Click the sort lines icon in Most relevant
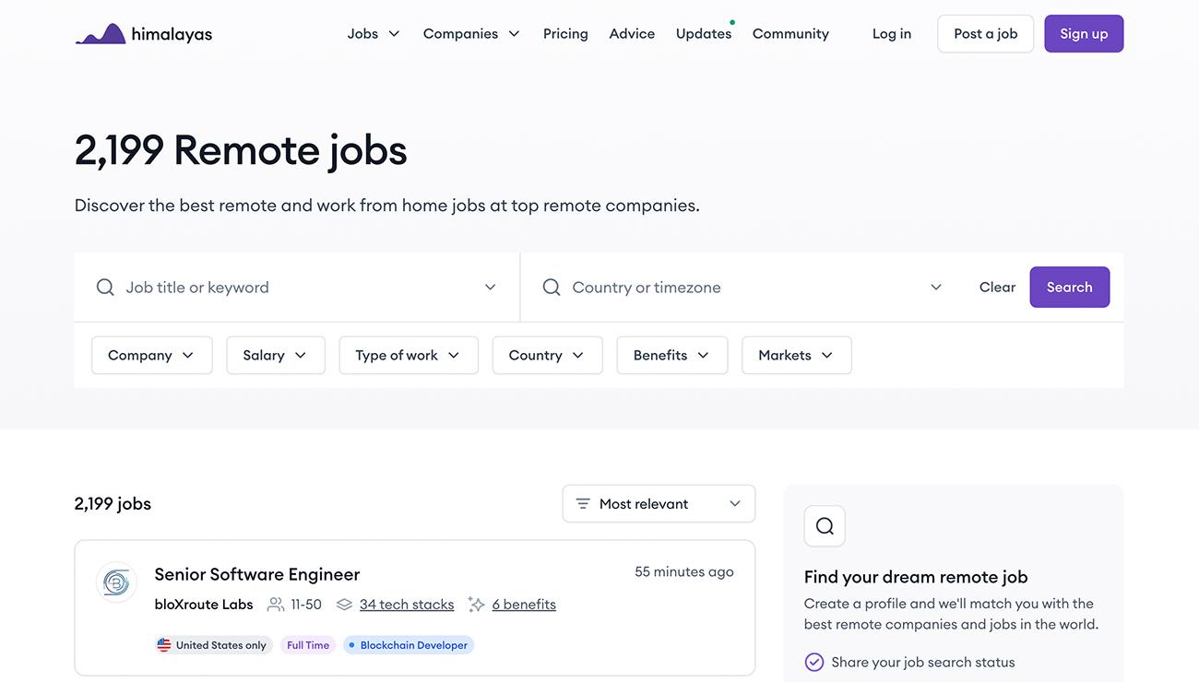Screen dimensions: 1199x682 [583, 504]
